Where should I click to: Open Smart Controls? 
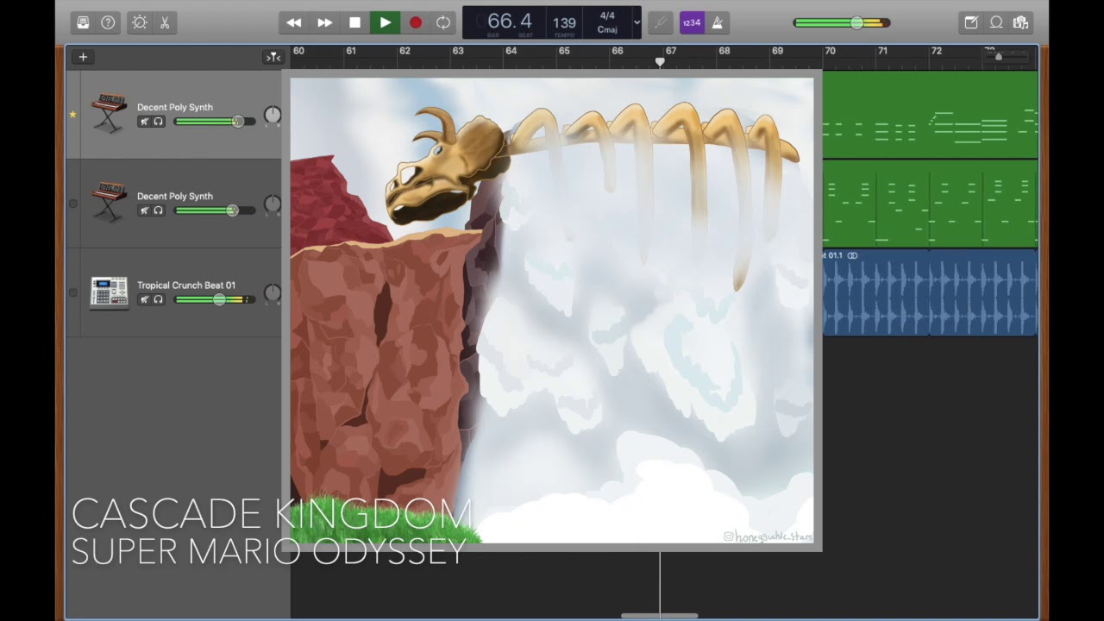coord(140,23)
